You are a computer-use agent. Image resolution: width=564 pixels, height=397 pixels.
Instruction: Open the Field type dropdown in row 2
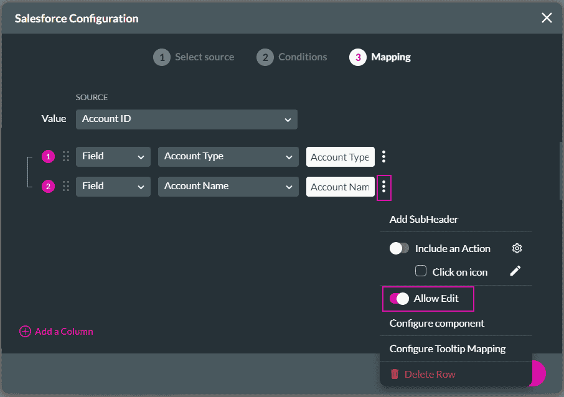pos(113,186)
